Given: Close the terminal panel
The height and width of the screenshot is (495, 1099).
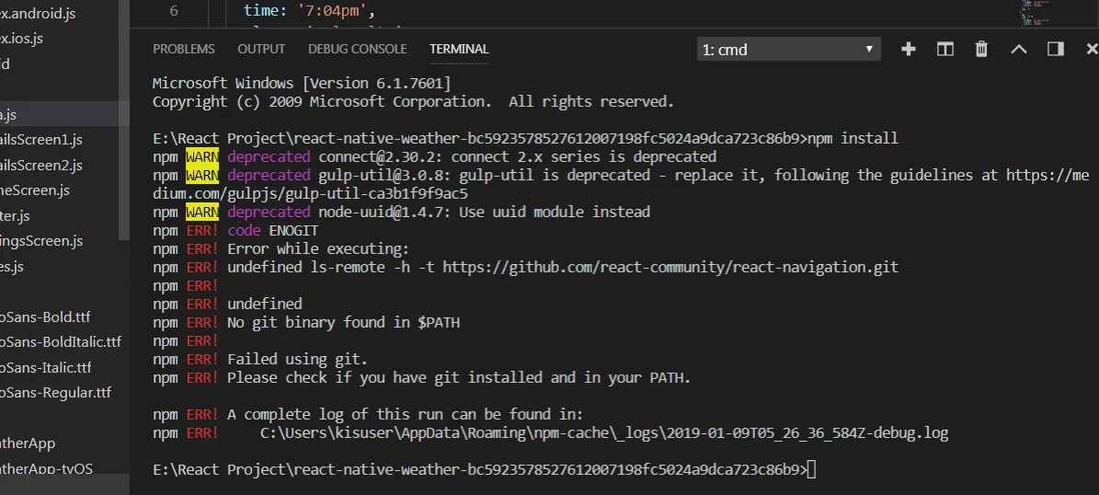Looking at the screenshot, I should coord(1092,49).
